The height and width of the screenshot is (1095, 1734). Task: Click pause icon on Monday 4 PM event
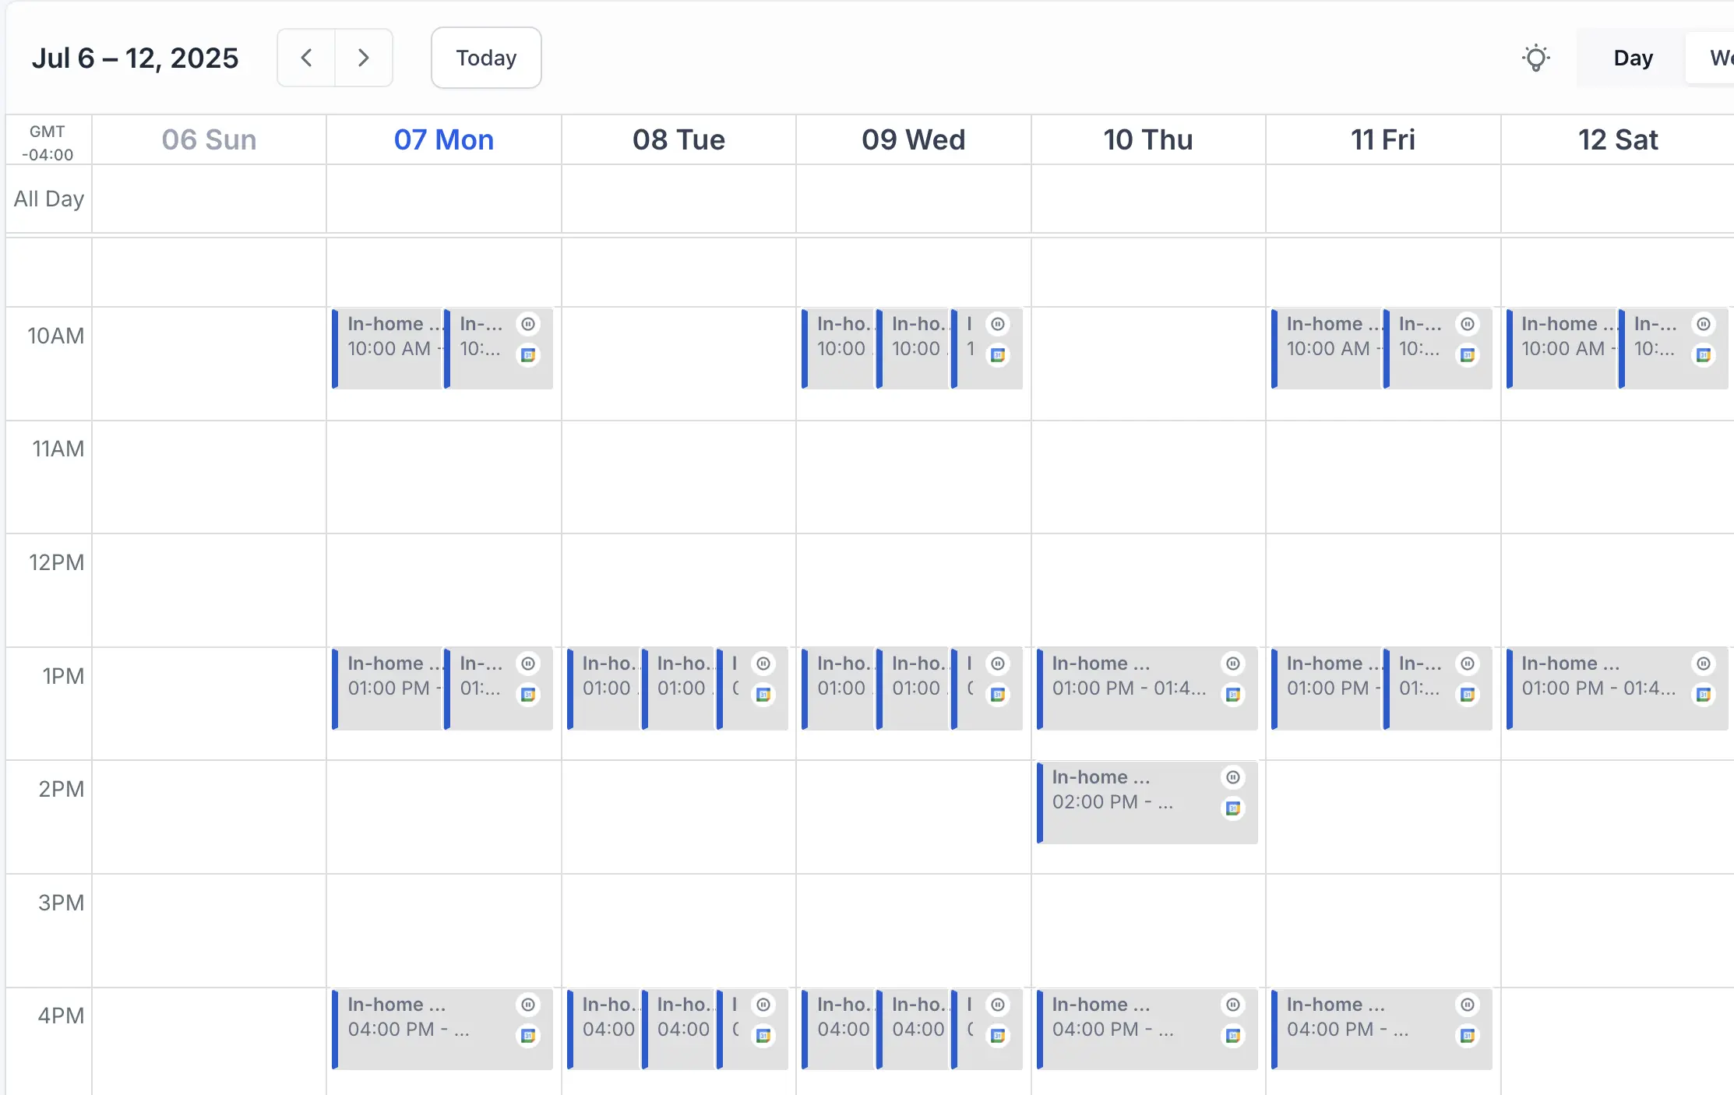[x=528, y=1005]
